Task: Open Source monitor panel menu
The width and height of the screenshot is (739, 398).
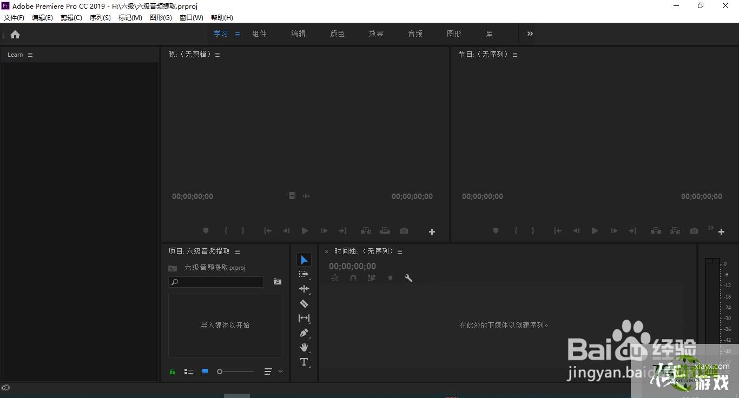Action: pos(217,55)
